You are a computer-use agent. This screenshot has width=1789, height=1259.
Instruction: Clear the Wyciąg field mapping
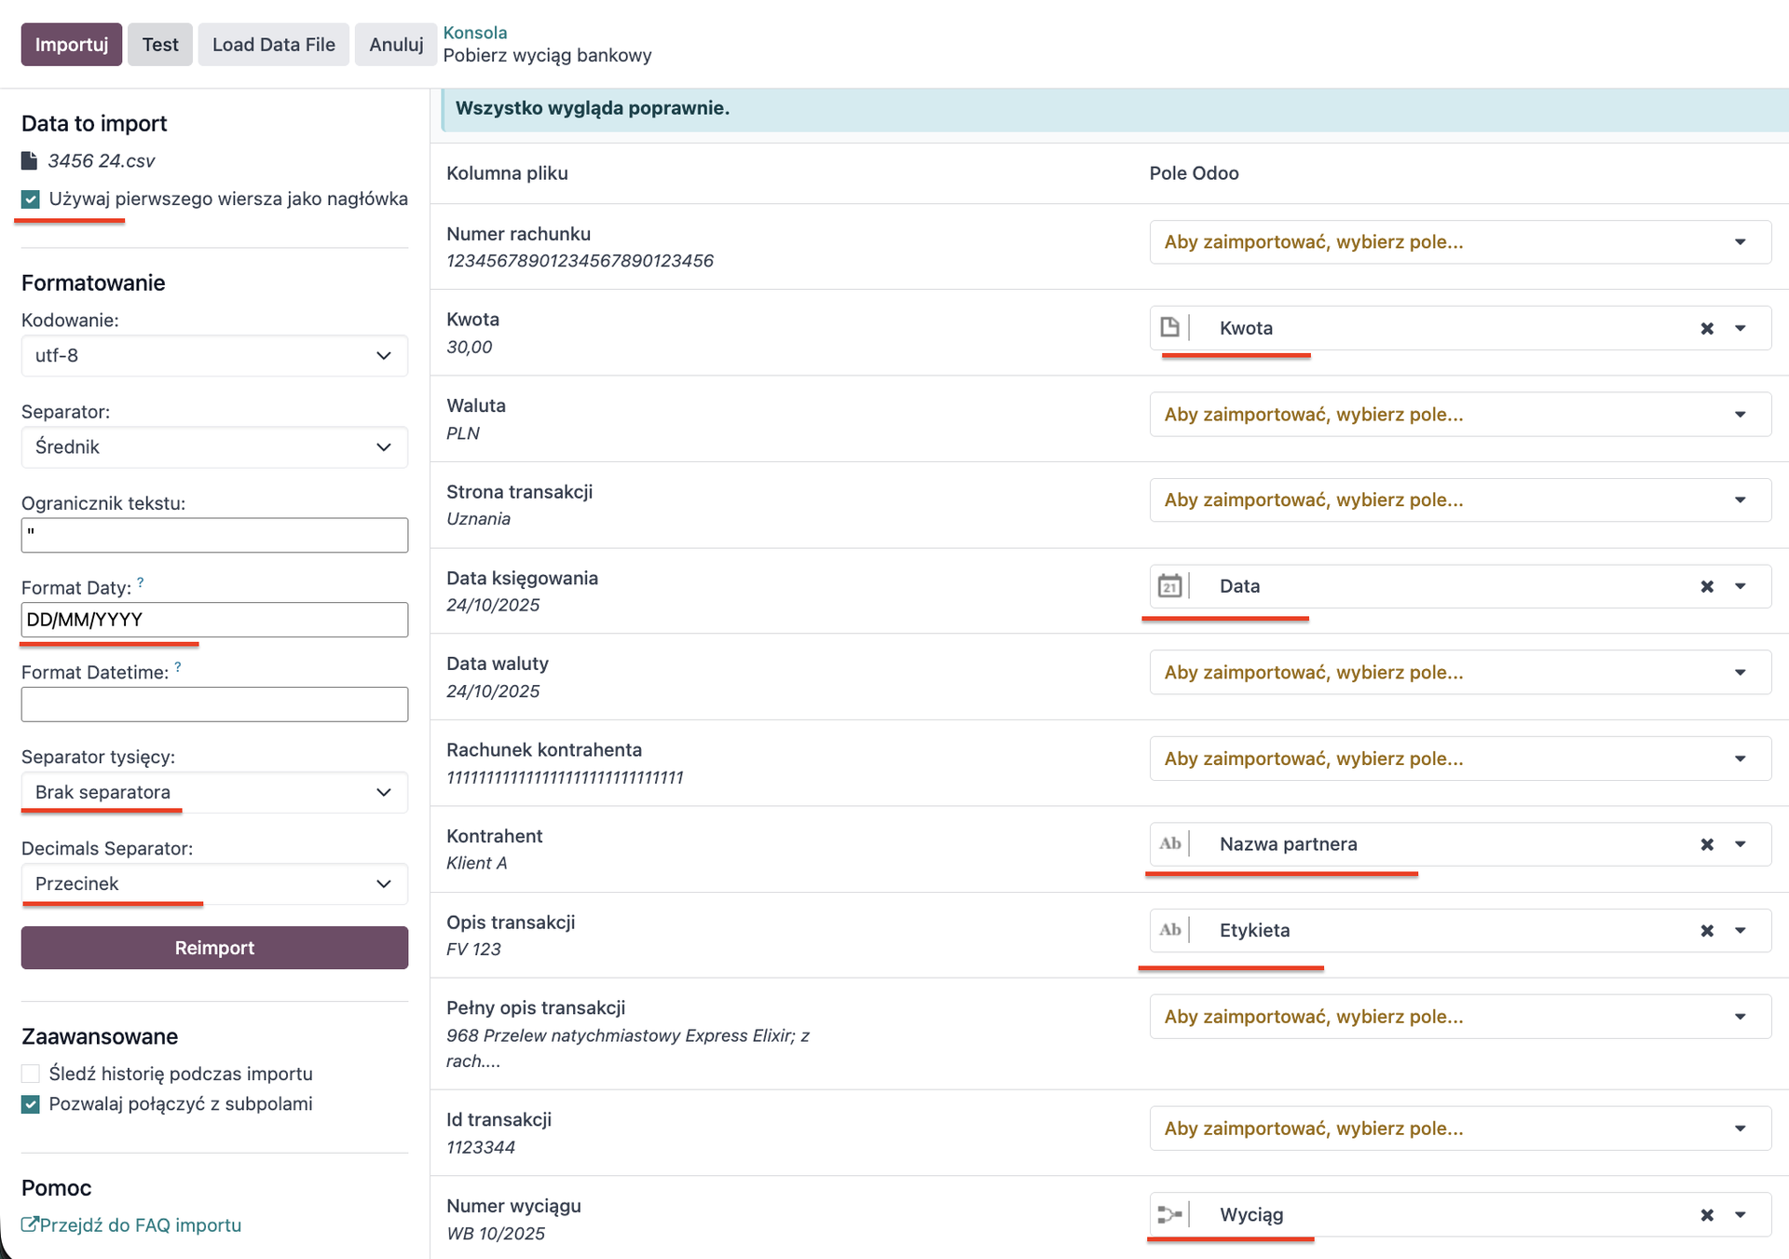(1706, 1215)
